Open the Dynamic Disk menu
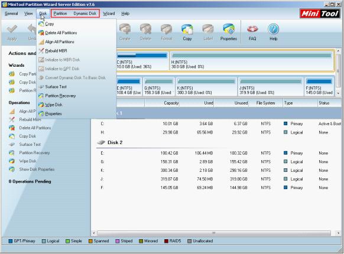 click(85, 14)
